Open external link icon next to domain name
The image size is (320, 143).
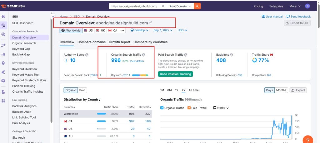click(x=150, y=23)
